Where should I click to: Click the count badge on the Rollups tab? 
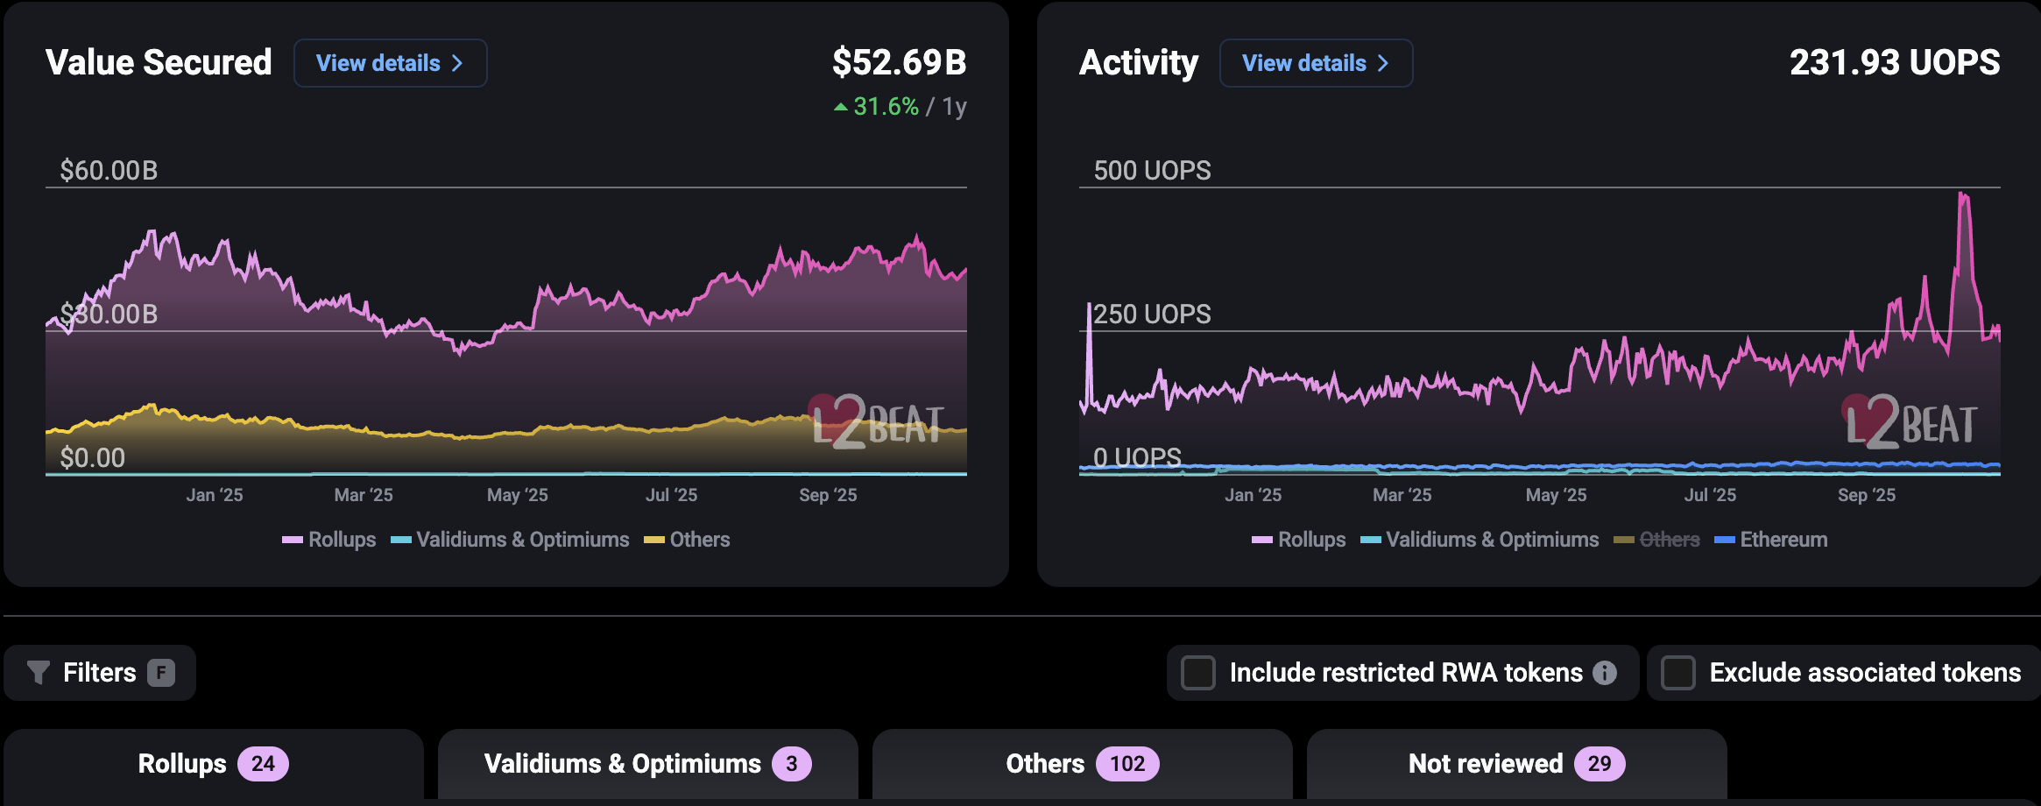click(x=265, y=763)
